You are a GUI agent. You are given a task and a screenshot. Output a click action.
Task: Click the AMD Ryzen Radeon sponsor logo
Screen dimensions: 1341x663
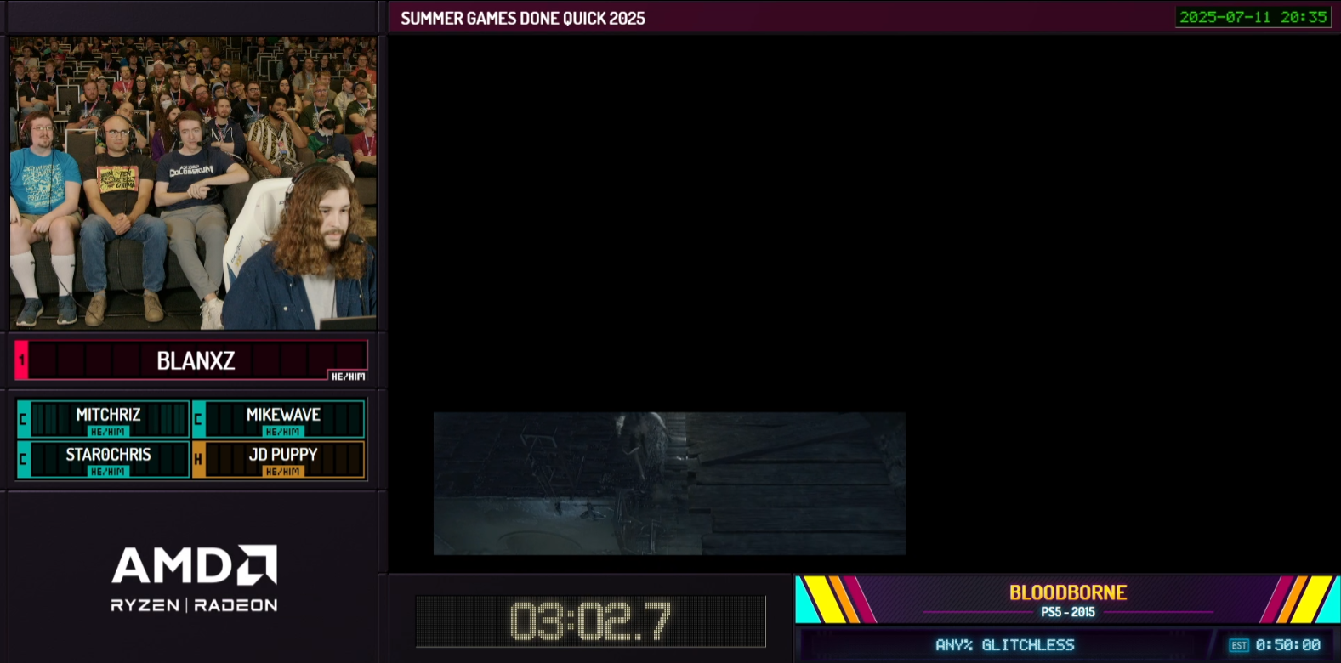(194, 578)
